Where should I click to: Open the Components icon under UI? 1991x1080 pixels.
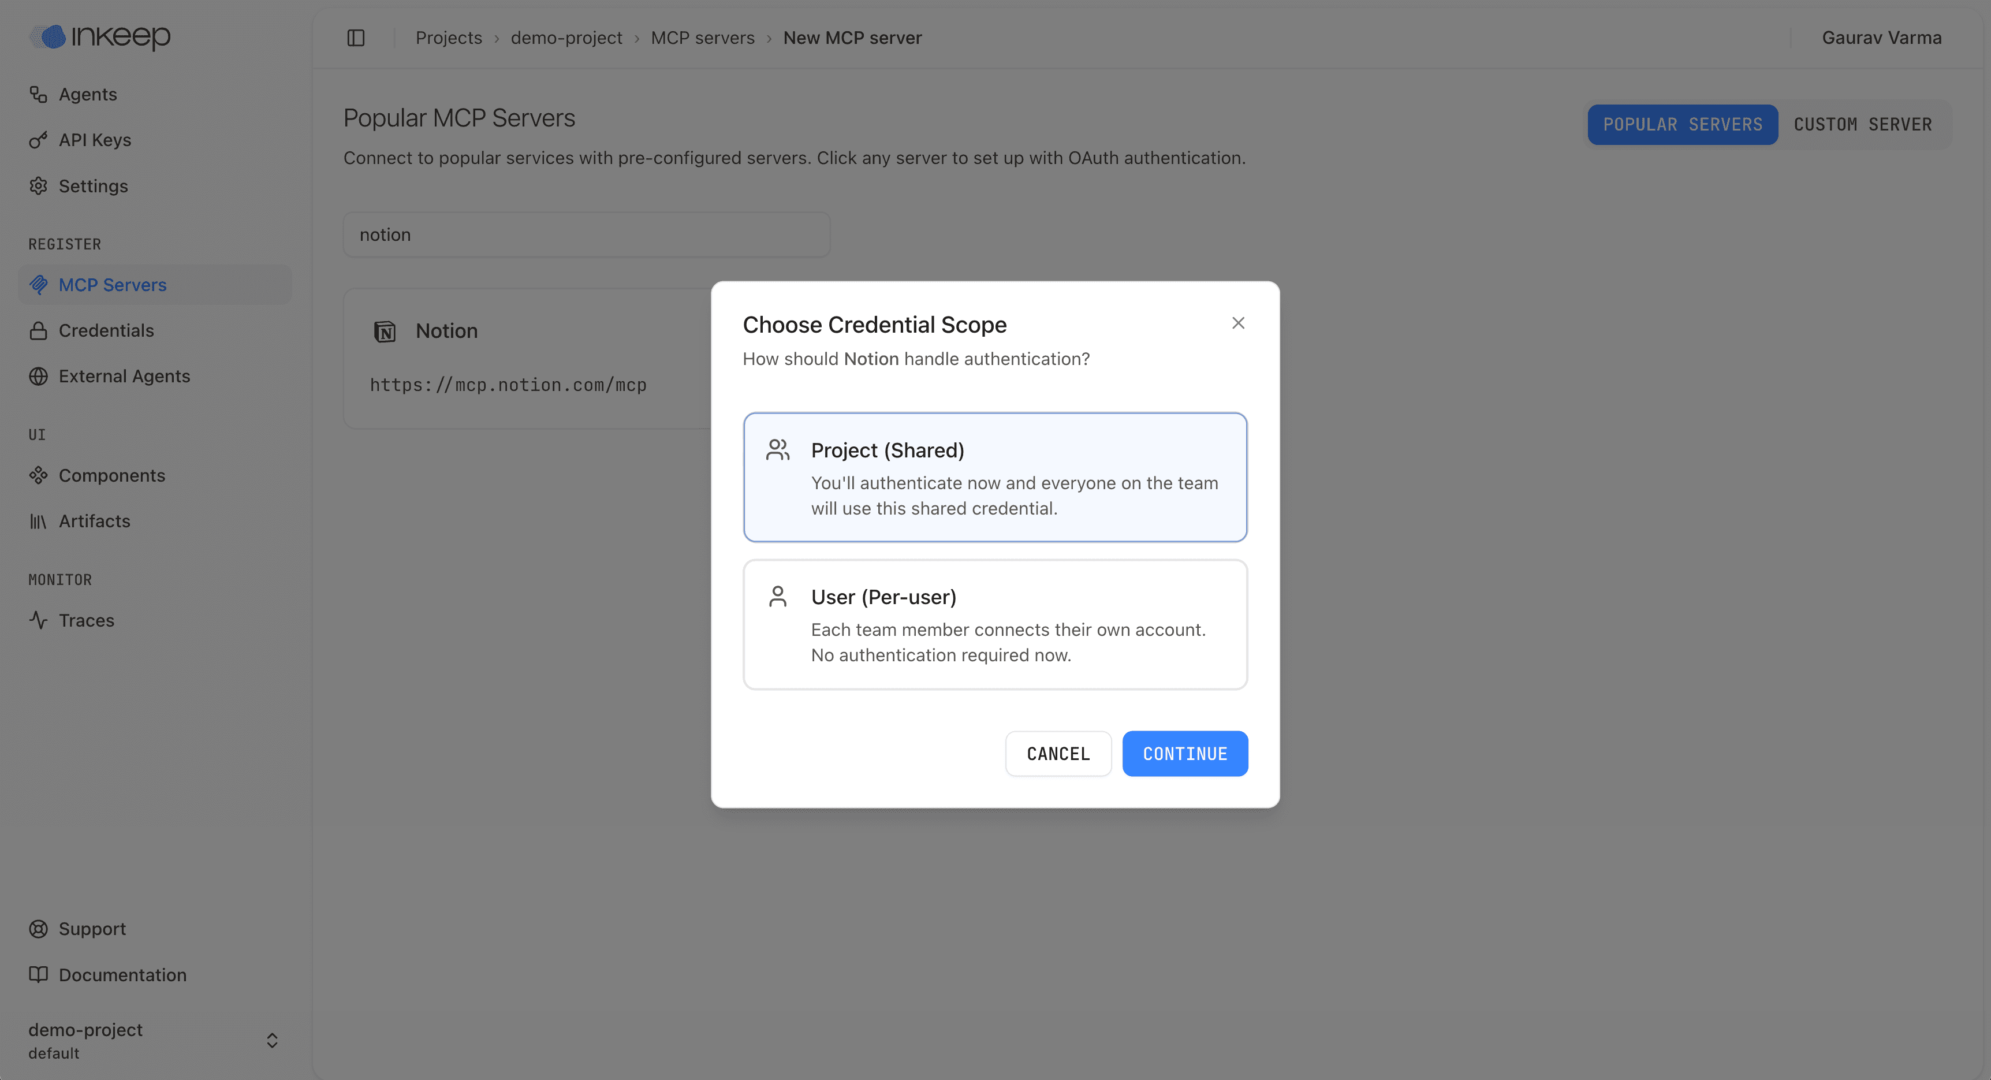[x=38, y=475]
